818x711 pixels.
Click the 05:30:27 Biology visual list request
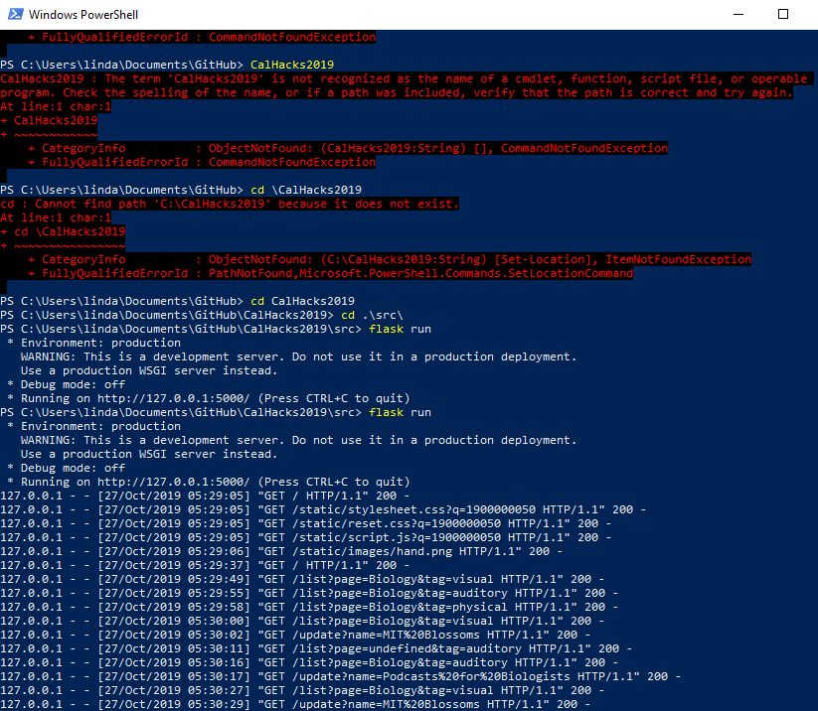pos(302,690)
